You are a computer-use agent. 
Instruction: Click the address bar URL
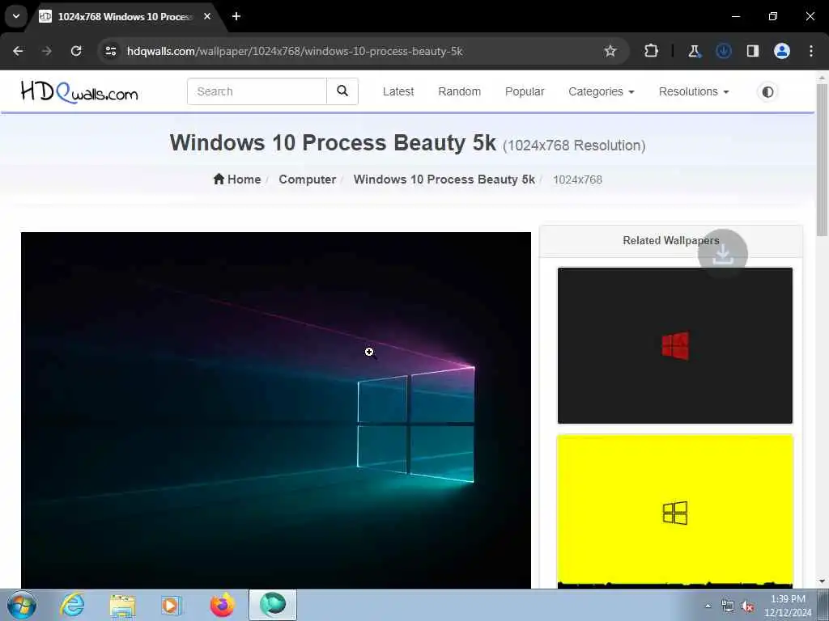[295, 51]
